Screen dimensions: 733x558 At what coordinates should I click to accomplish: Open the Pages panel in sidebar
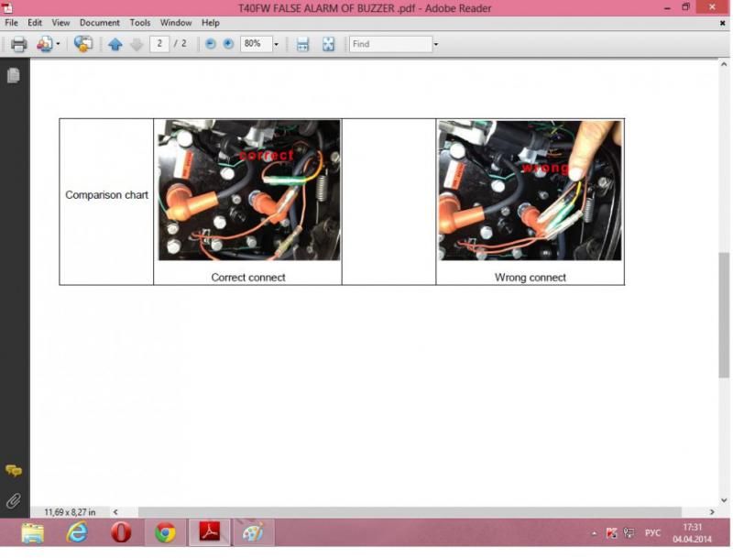(x=14, y=76)
